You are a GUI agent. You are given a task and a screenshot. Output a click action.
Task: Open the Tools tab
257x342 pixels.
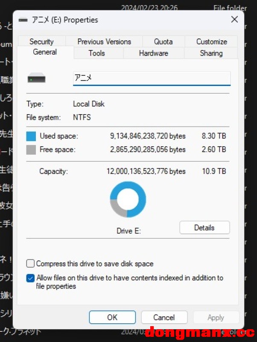(x=96, y=53)
